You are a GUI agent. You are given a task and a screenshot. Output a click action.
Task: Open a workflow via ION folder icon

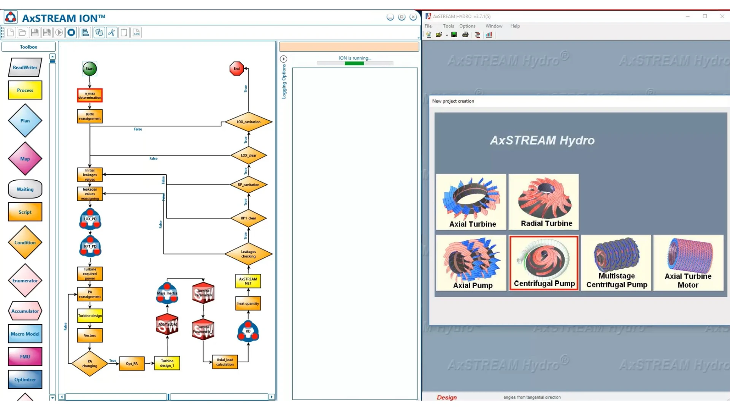pos(22,33)
